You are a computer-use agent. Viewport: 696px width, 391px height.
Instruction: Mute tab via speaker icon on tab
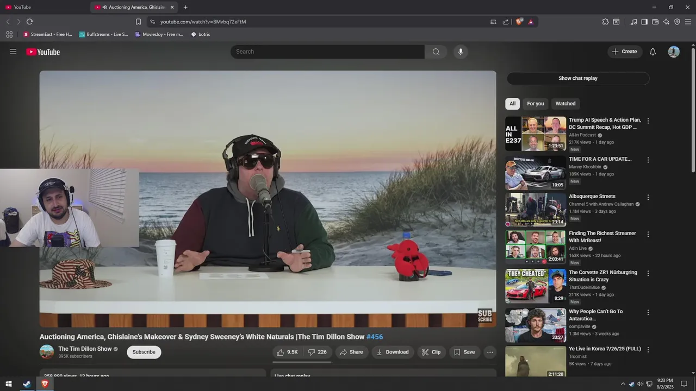pyautogui.click(x=104, y=7)
